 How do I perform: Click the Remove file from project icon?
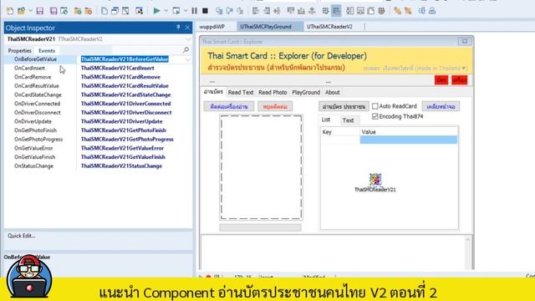tap(89, 11)
